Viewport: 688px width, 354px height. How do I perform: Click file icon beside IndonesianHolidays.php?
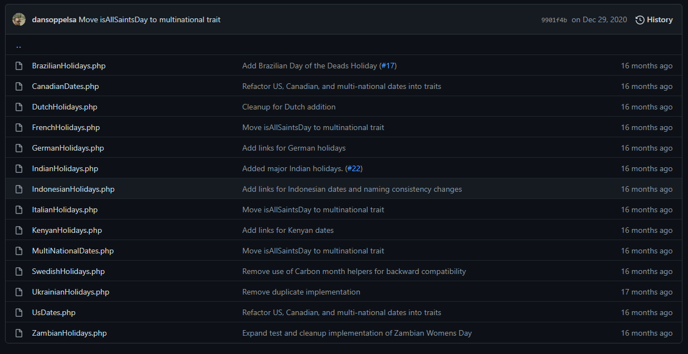pos(19,189)
